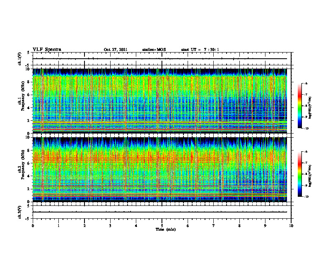328x253 pixels.
Task: Click time axis tick label "3"
Action: pyautogui.click(x=110, y=226)
